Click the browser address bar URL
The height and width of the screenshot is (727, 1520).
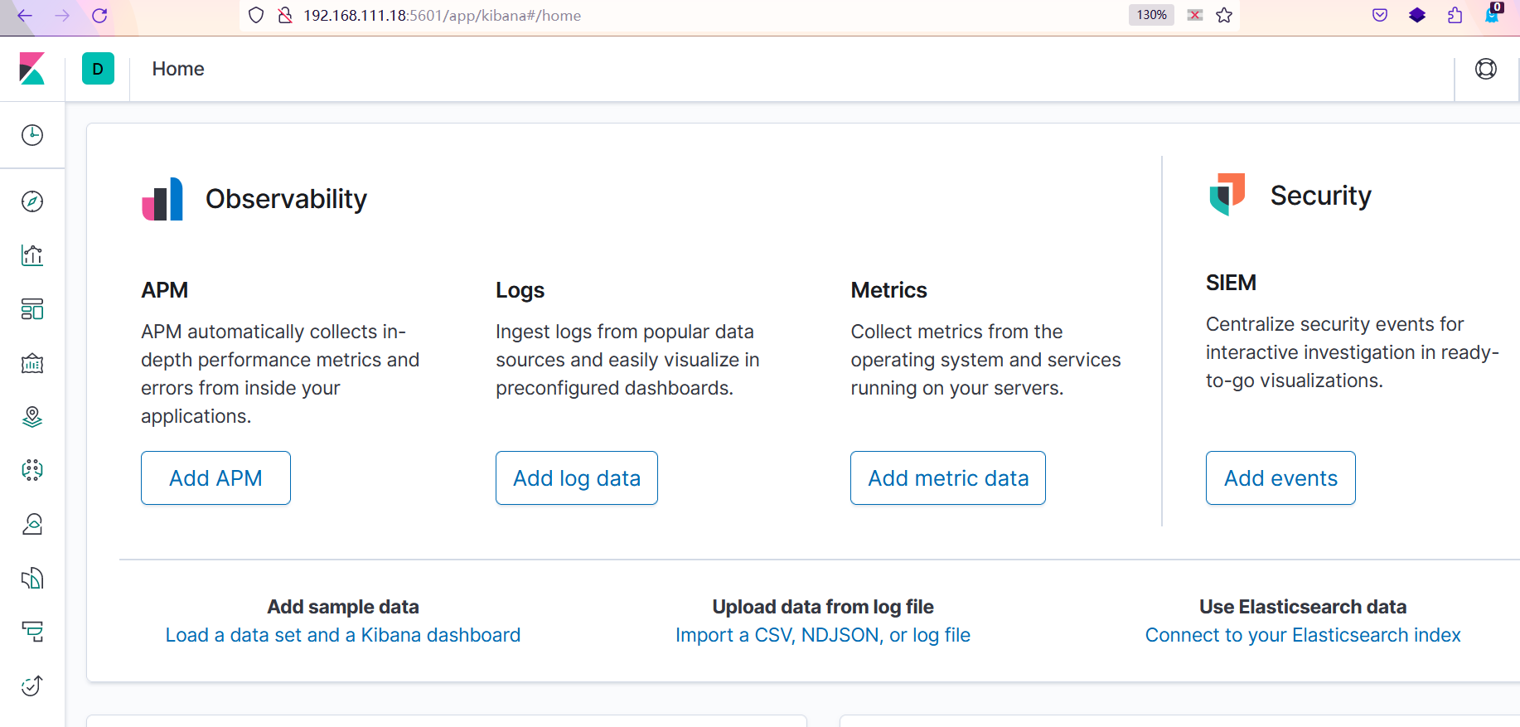[442, 16]
